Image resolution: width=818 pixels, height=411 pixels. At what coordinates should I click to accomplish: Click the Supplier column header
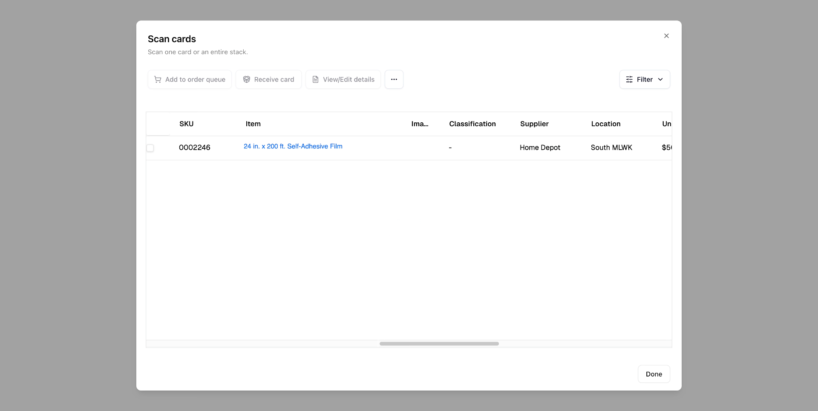coord(534,124)
